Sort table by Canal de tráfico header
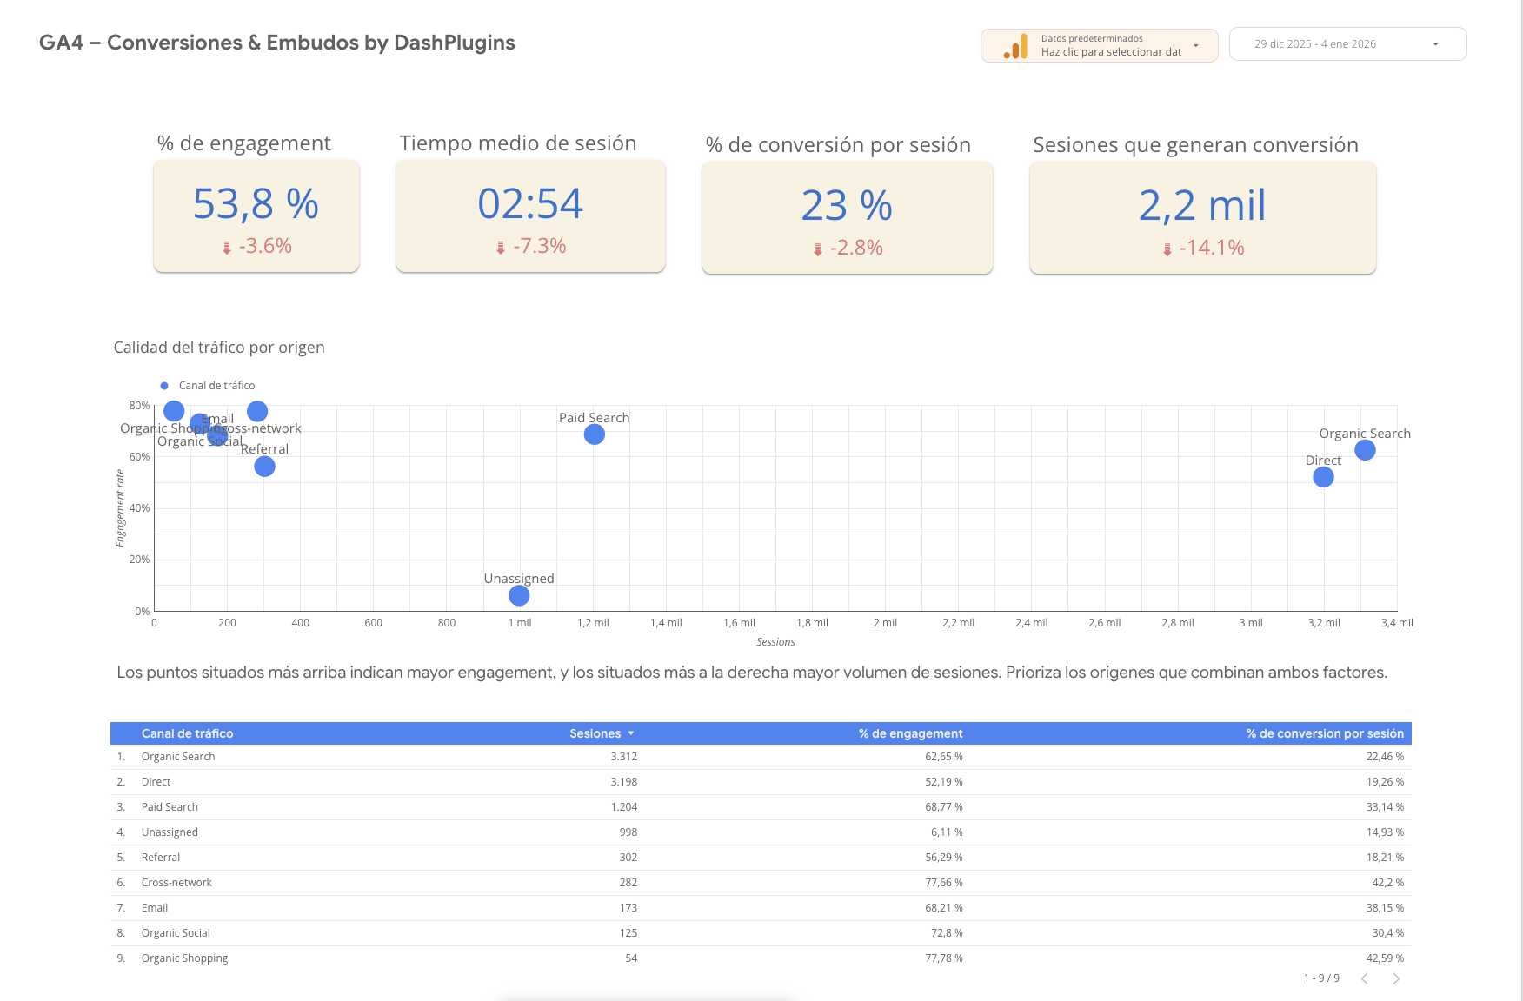The image size is (1523, 1001). (x=187, y=733)
